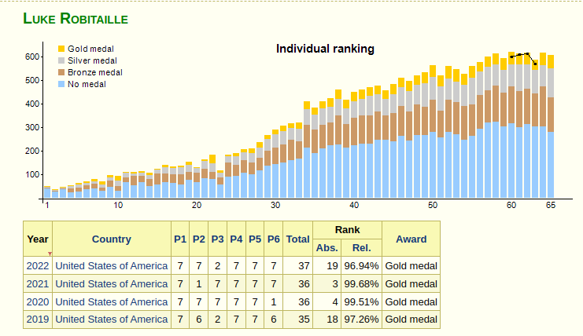Open the 2022 year link

point(38,266)
